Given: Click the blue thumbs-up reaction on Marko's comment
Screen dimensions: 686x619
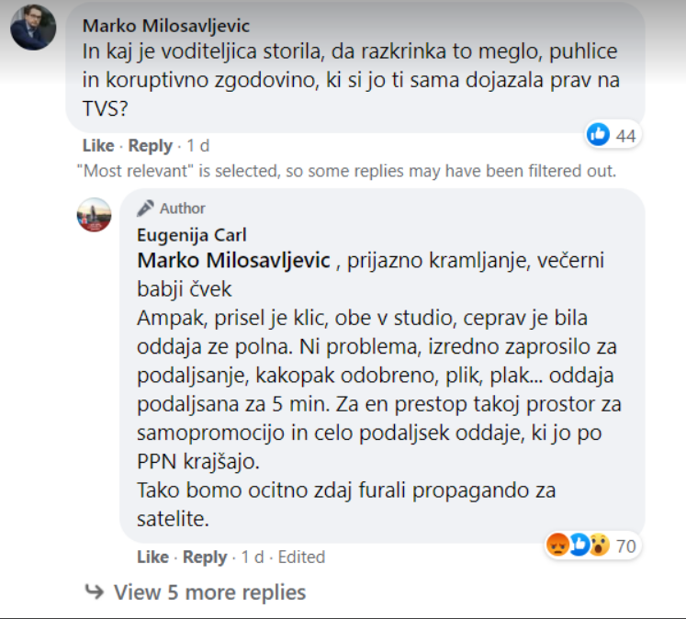Looking at the screenshot, I should (598, 135).
